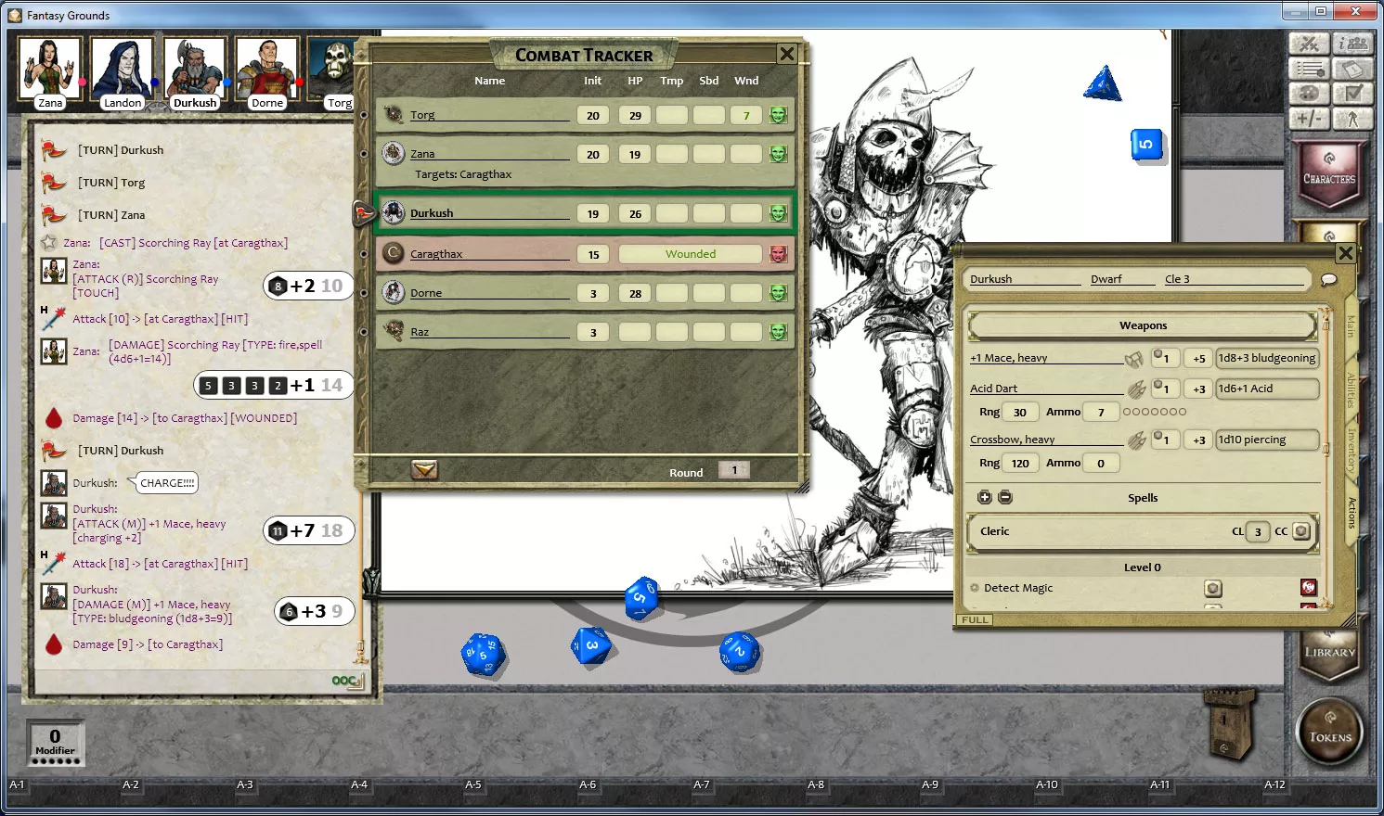
Task: Toggle Torg's friend-or-foe face icon
Action: tap(778, 115)
